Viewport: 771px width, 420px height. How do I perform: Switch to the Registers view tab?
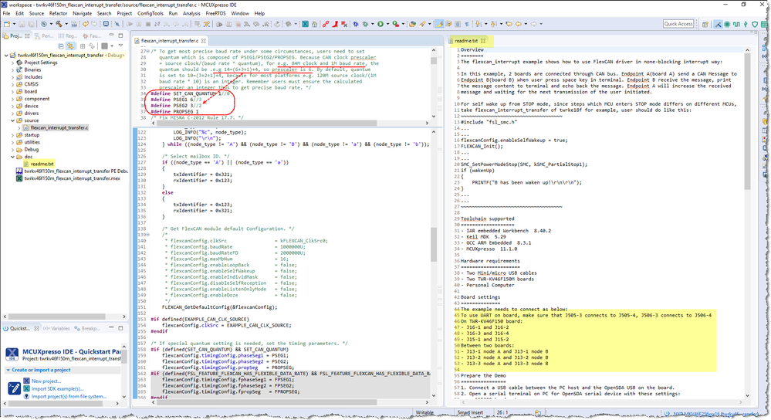(x=68, y=36)
